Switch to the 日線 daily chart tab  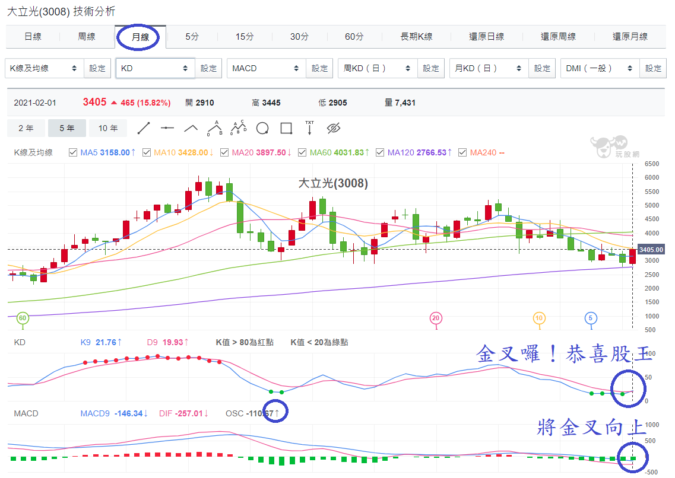pyautogui.click(x=33, y=37)
